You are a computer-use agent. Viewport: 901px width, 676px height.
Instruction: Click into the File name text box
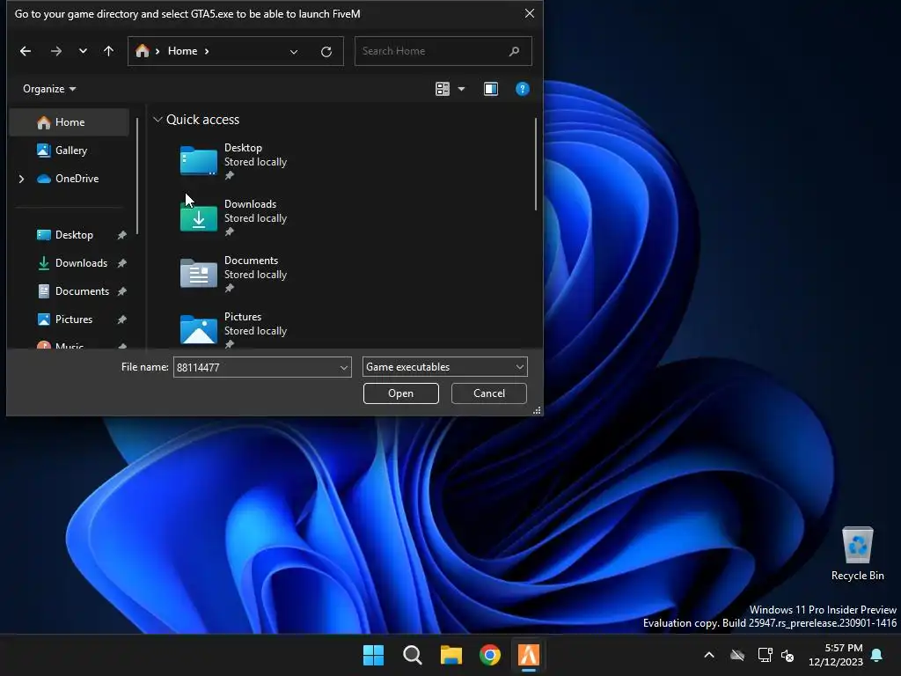point(256,367)
